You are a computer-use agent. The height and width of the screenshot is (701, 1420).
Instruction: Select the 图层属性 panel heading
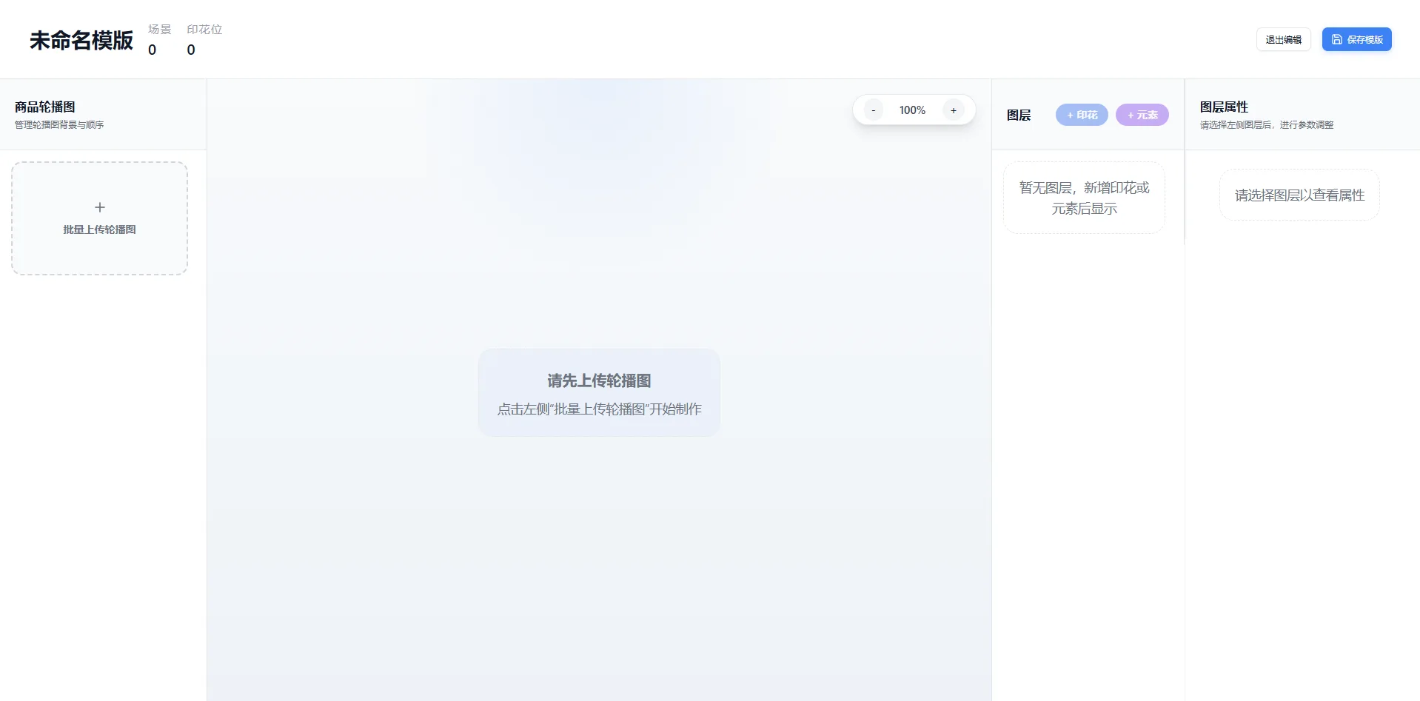coord(1224,107)
